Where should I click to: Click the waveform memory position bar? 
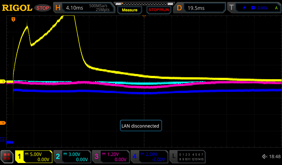click(144, 4)
